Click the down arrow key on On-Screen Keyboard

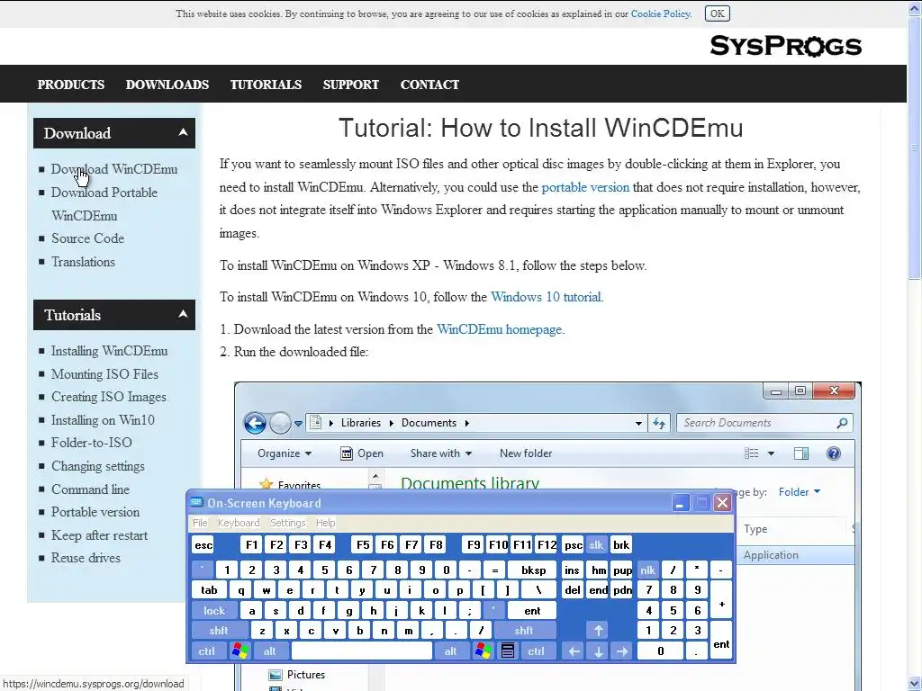pyautogui.click(x=598, y=651)
